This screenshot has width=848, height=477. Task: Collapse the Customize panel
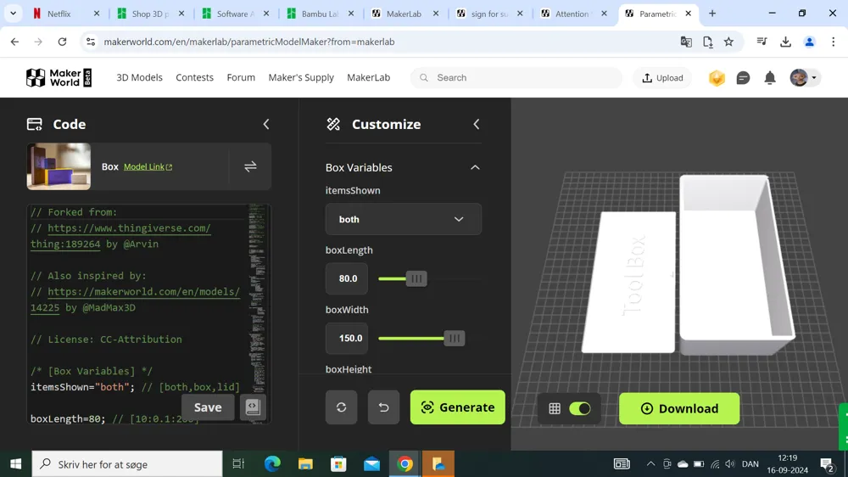point(476,124)
